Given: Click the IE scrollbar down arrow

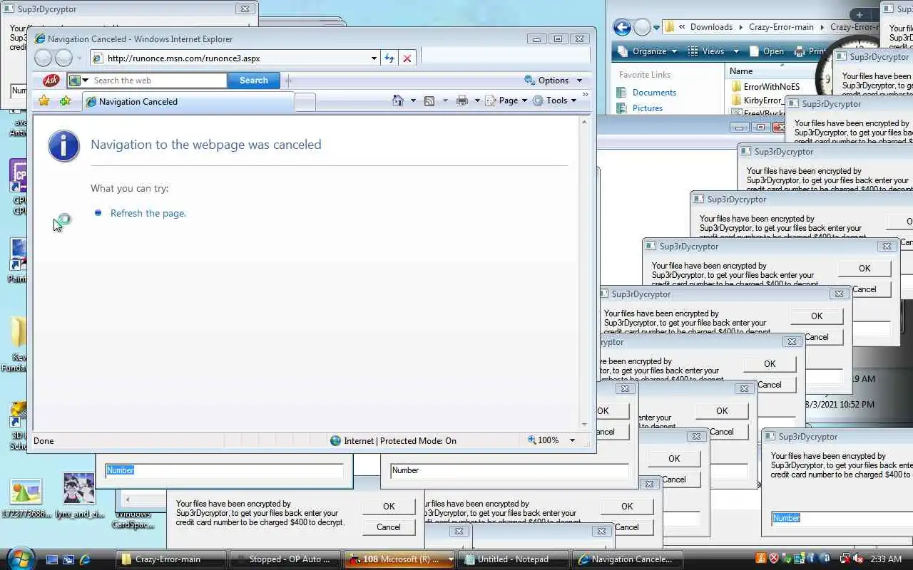Looking at the screenshot, I should point(584,425).
